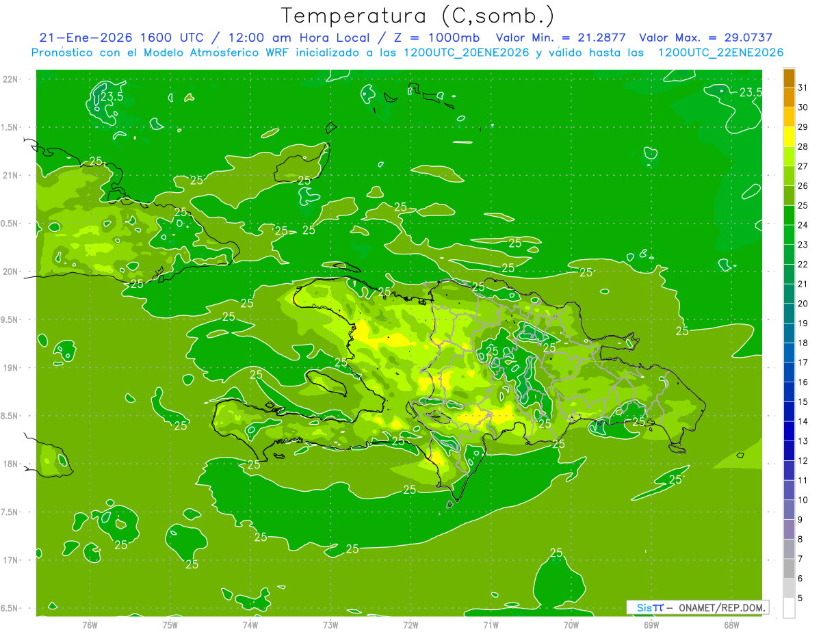Click the yellow swatch between 28 and 29

[789, 137]
